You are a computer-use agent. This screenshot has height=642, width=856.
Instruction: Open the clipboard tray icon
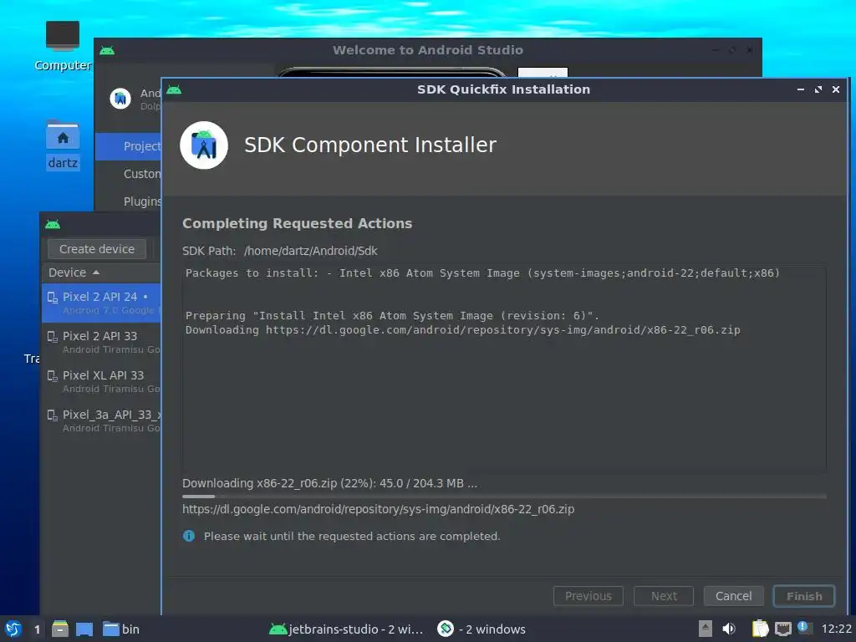point(760,629)
